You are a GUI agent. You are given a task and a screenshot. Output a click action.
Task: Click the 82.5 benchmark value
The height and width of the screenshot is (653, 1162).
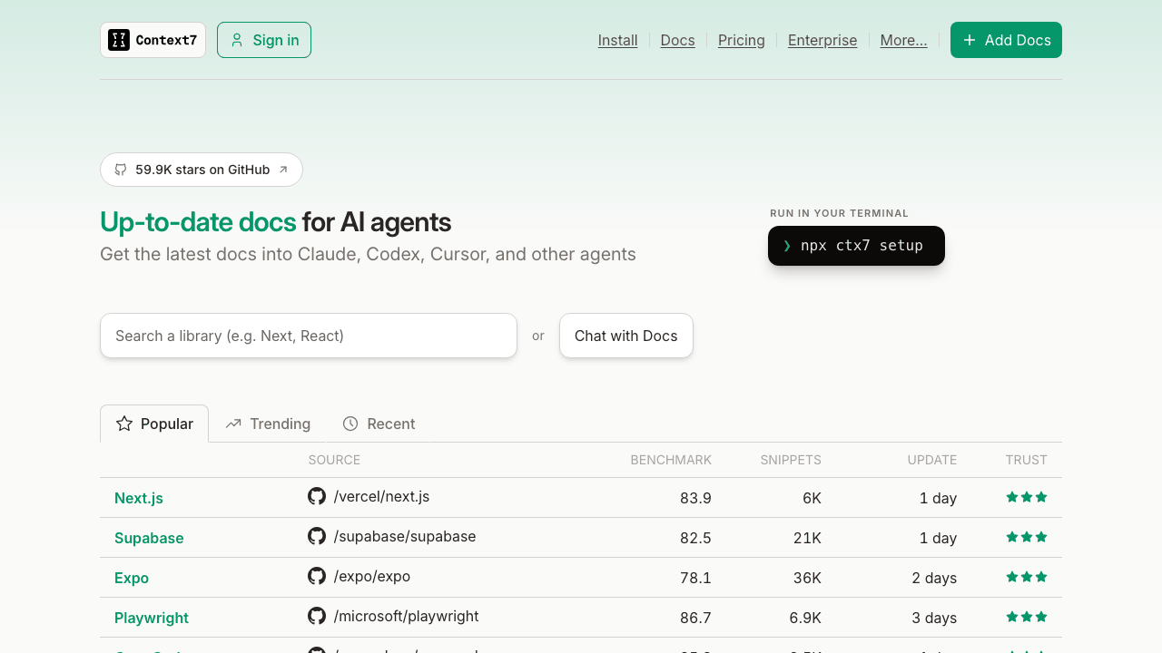click(695, 538)
